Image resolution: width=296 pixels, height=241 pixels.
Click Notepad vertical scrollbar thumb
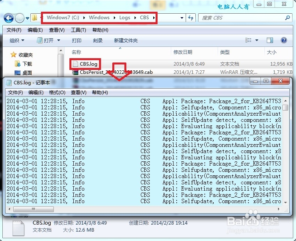(285, 107)
